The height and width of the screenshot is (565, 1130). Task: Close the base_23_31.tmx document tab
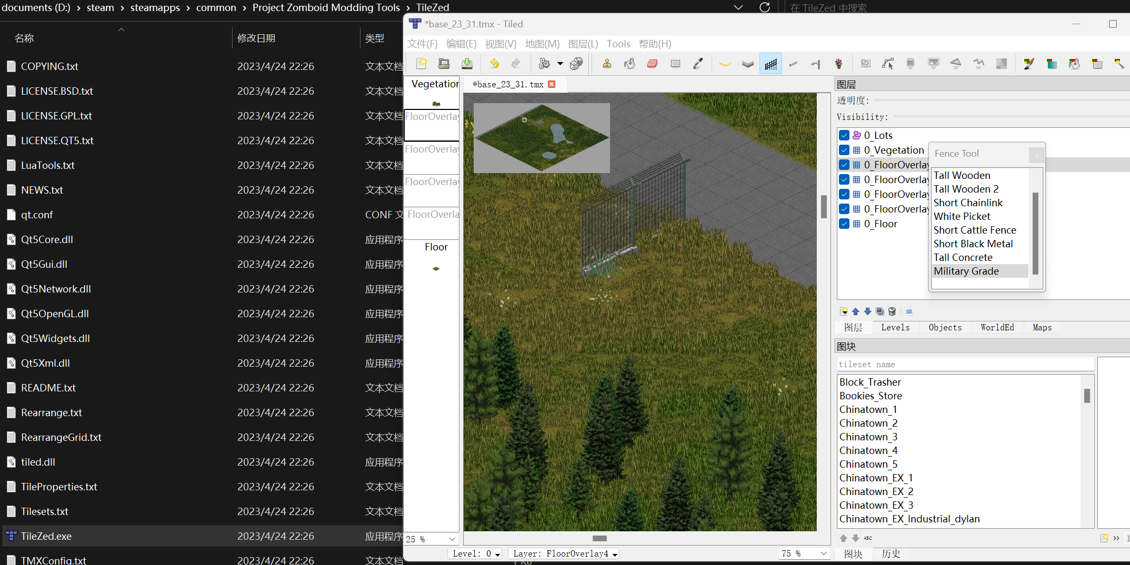tap(552, 84)
